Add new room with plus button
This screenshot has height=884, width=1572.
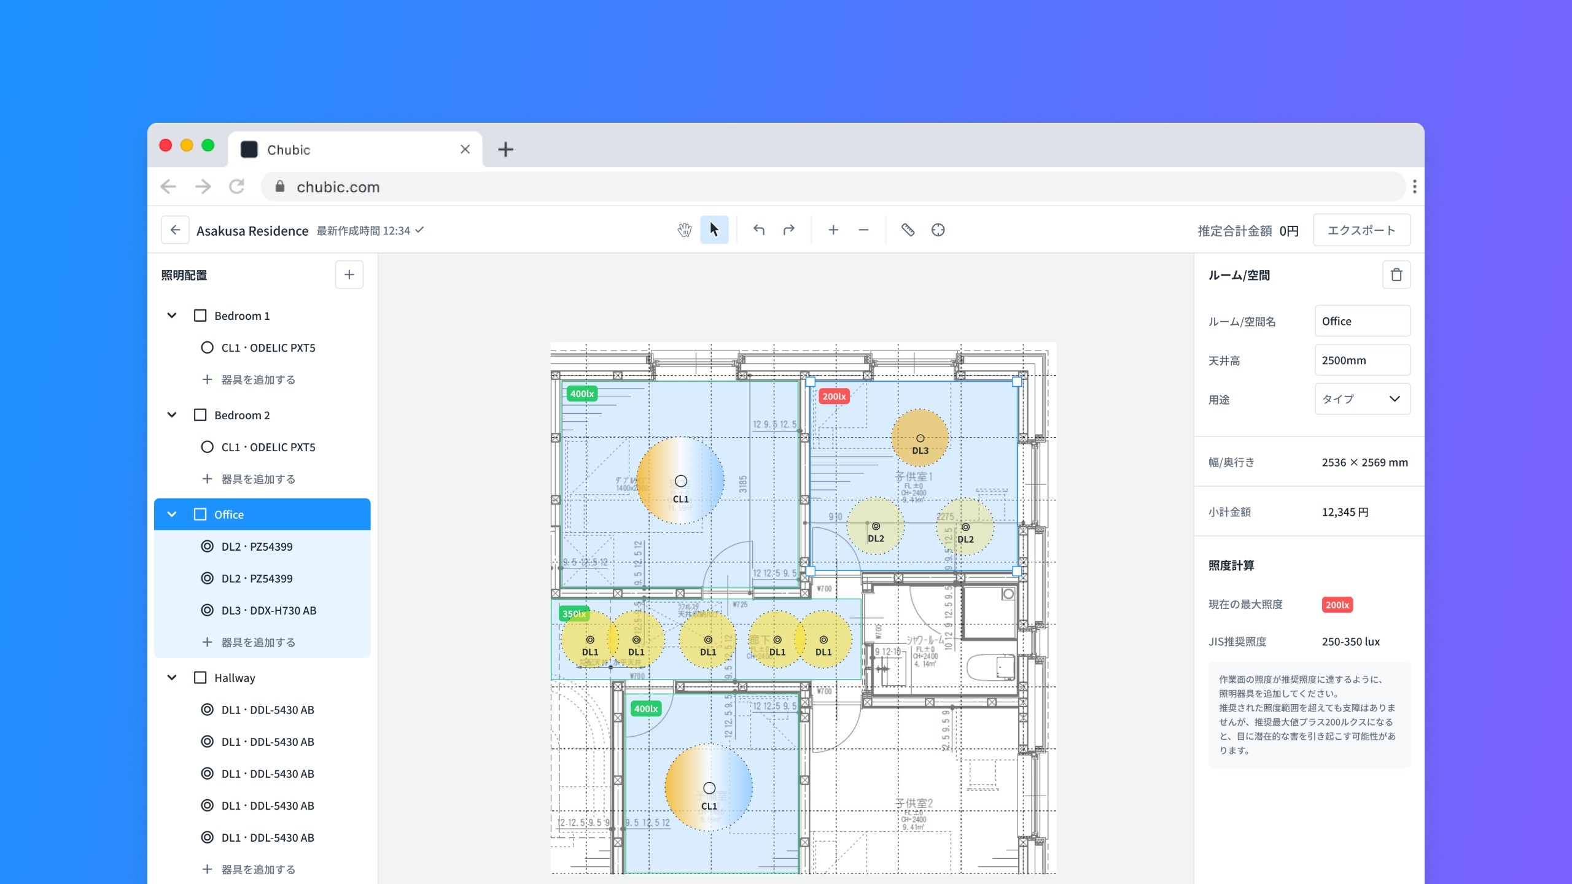point(349,275)
